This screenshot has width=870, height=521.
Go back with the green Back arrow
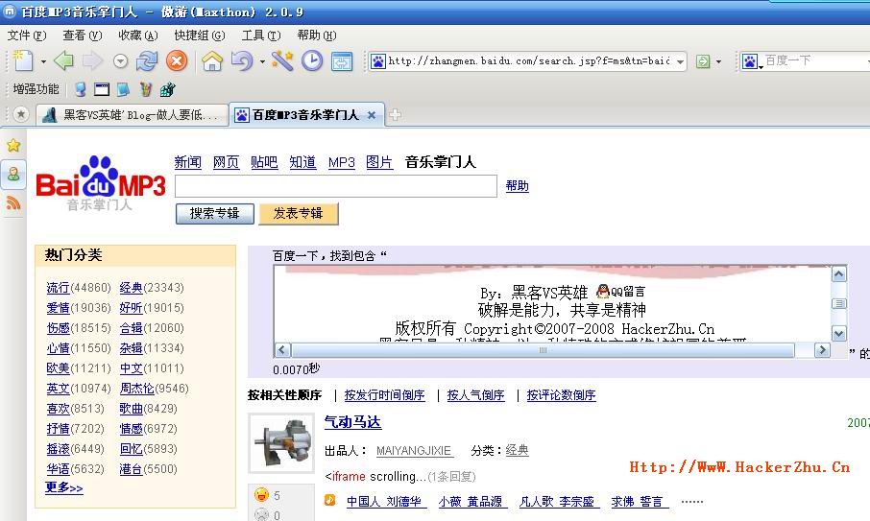tap(64, 61)
